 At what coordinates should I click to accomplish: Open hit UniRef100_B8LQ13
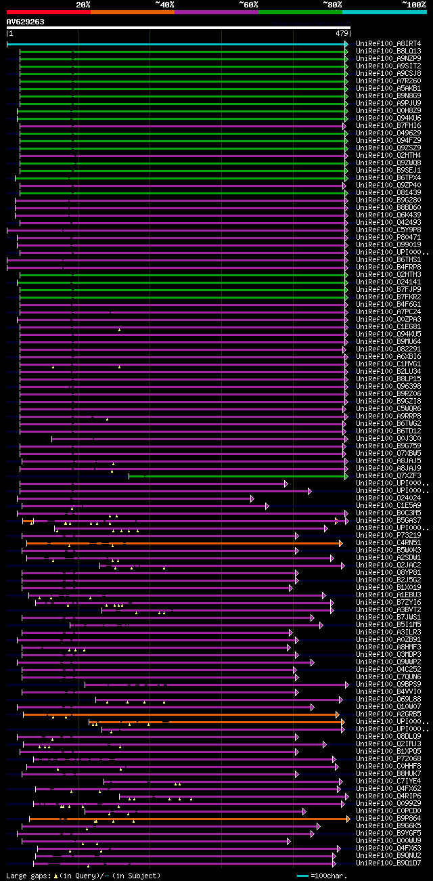388,51
